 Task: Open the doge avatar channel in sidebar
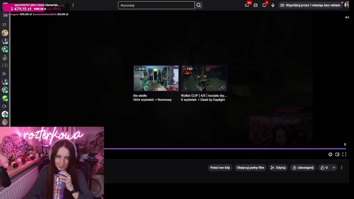coord(5,33)
